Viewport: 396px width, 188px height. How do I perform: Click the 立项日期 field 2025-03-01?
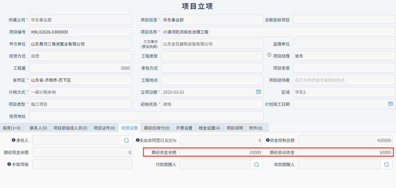212,92
